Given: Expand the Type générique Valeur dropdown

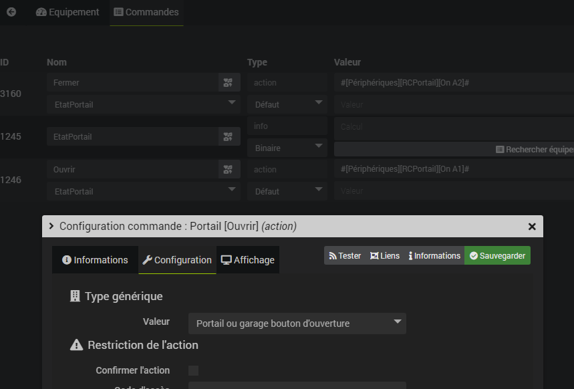Looking at the screenshot, I should (x=297, y=323).
